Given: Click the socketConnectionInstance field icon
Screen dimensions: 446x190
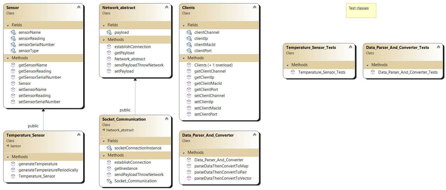Looking at the screenshot, I should point(109,148).
